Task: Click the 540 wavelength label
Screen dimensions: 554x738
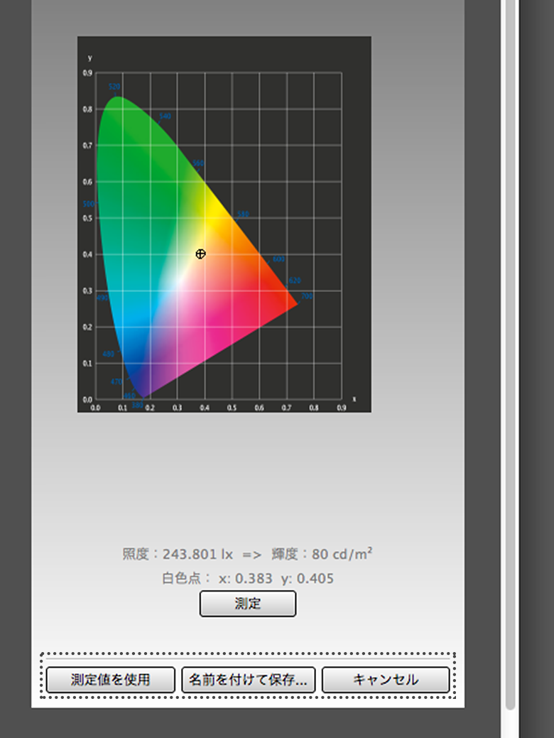Action: tap(165, 116)
